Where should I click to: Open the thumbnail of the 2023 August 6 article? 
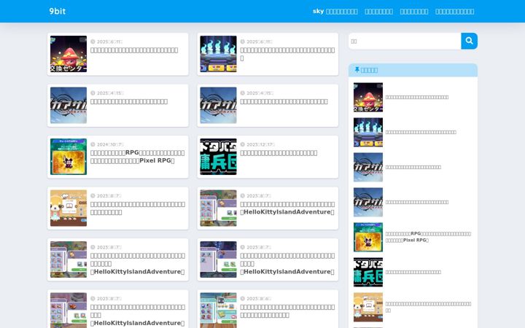[x=218, y=311]
